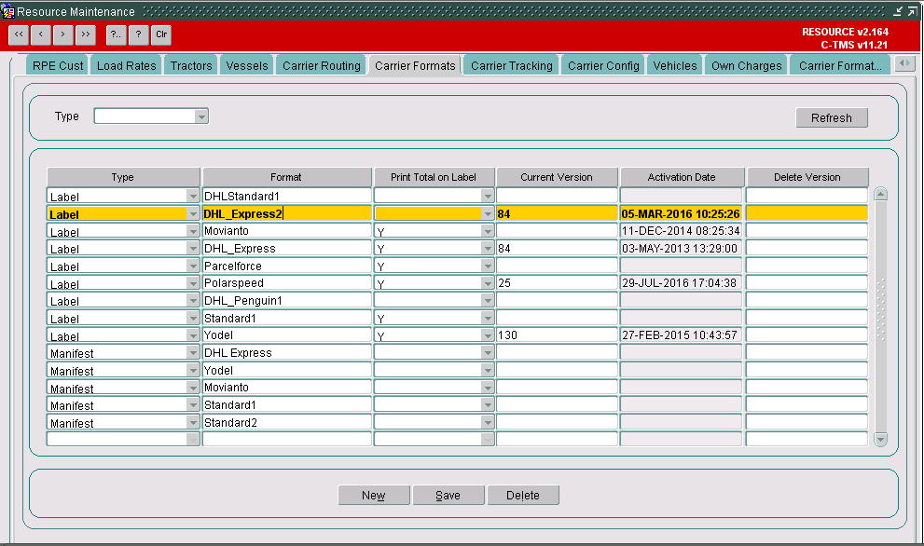The height and width of the screenshot is (546, 924).
Task: Click the Save button
Action: [x=448, y=496]
